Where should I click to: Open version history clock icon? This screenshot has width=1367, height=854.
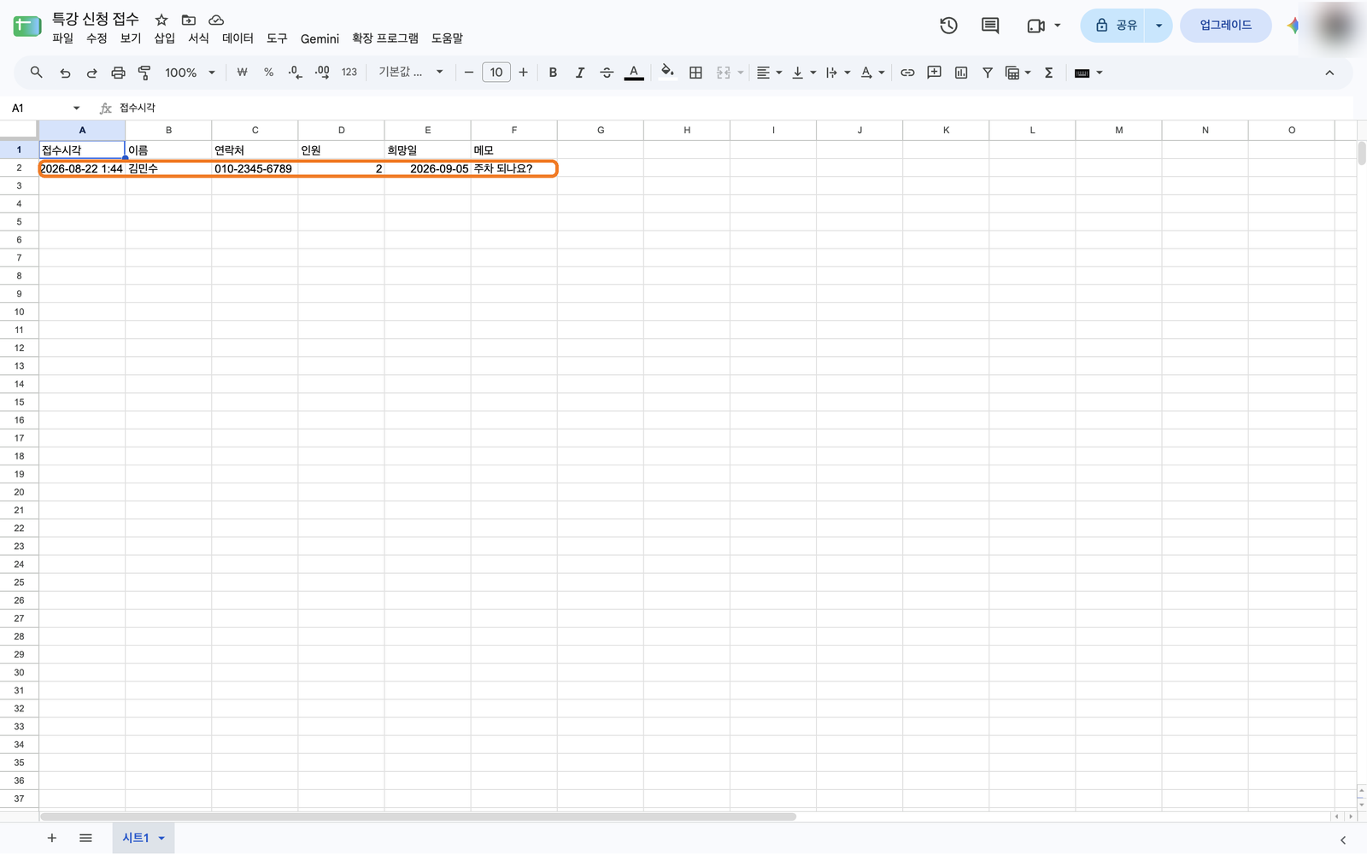[948, 26]
